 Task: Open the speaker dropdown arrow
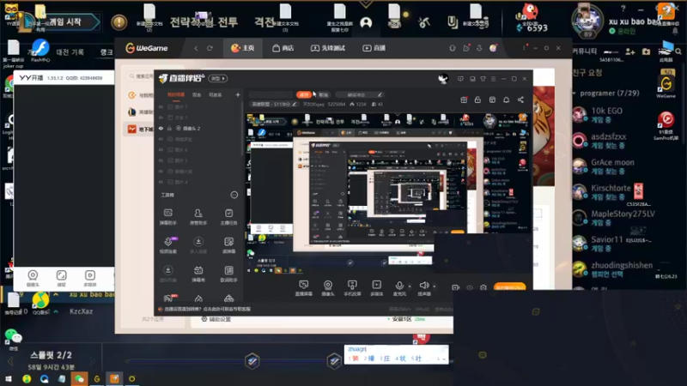(x=435, y=286)
